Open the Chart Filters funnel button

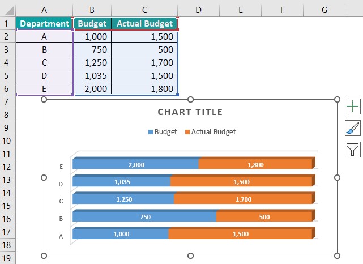[x=353, y=150]
